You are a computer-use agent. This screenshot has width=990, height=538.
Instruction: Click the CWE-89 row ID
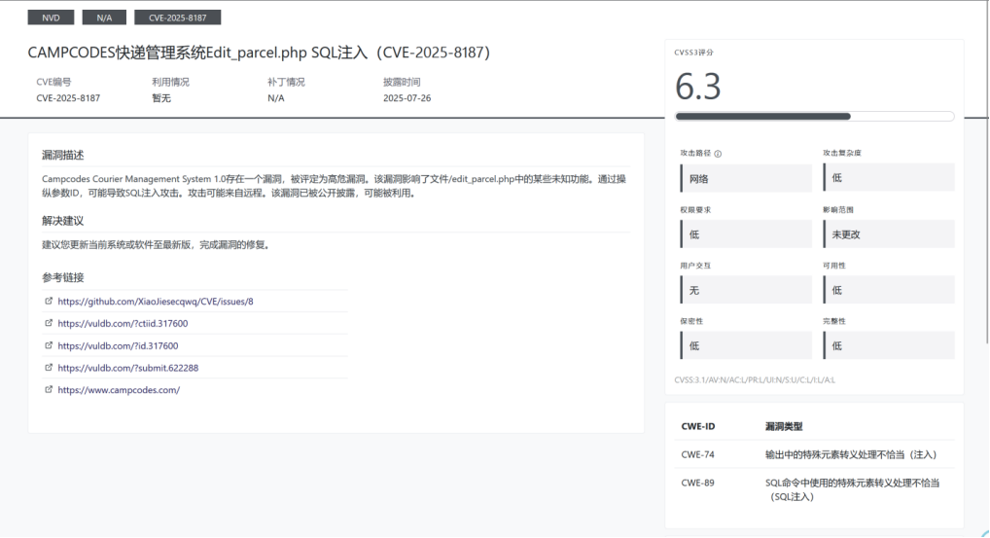pyautogui.click(x=697, y=484)
